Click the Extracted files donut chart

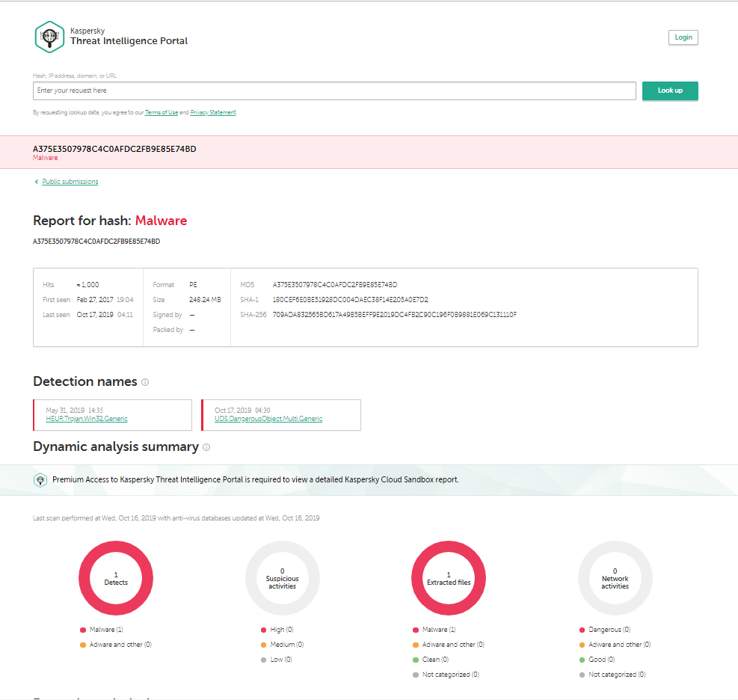tap(449, 578)
